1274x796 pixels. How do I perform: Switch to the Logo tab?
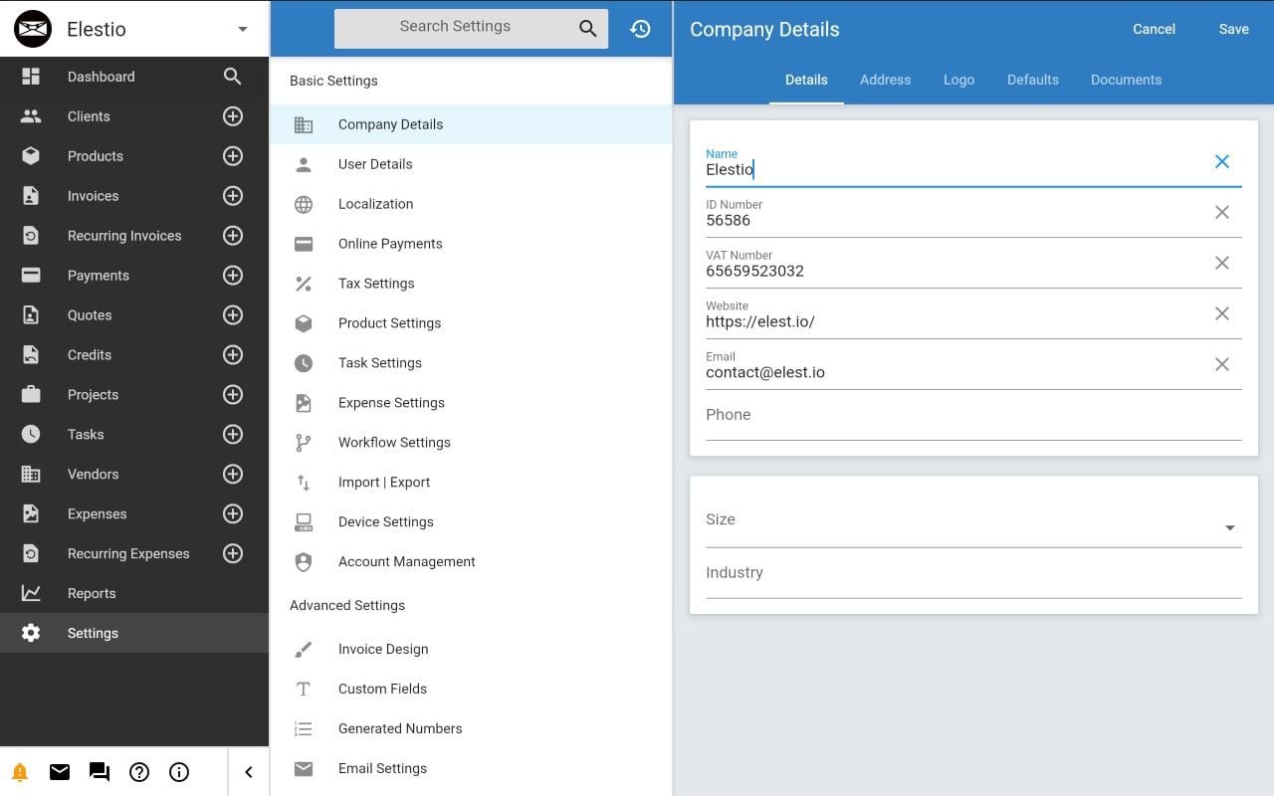pyautogui.click(x=958, y=80)
